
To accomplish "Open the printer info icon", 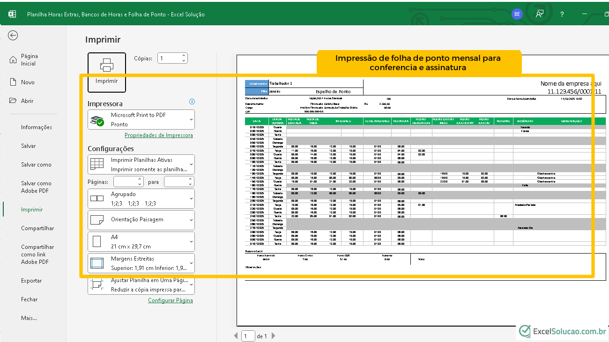I will coord(192,102).
